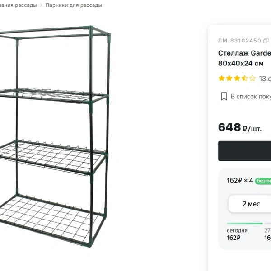Add product via the black cart button
This screenshot has width=271, height=271.
(x=244, y=151)
